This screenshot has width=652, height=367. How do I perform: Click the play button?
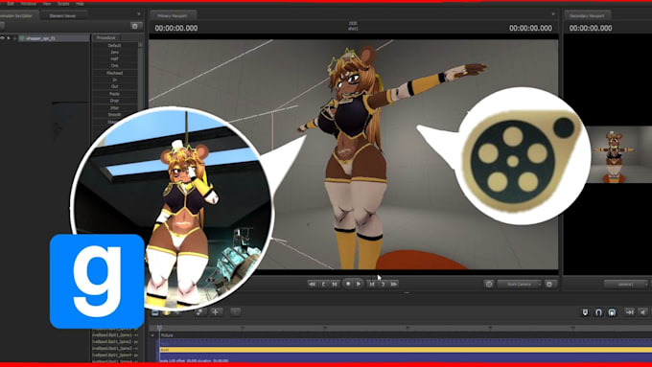coord(359,285)
